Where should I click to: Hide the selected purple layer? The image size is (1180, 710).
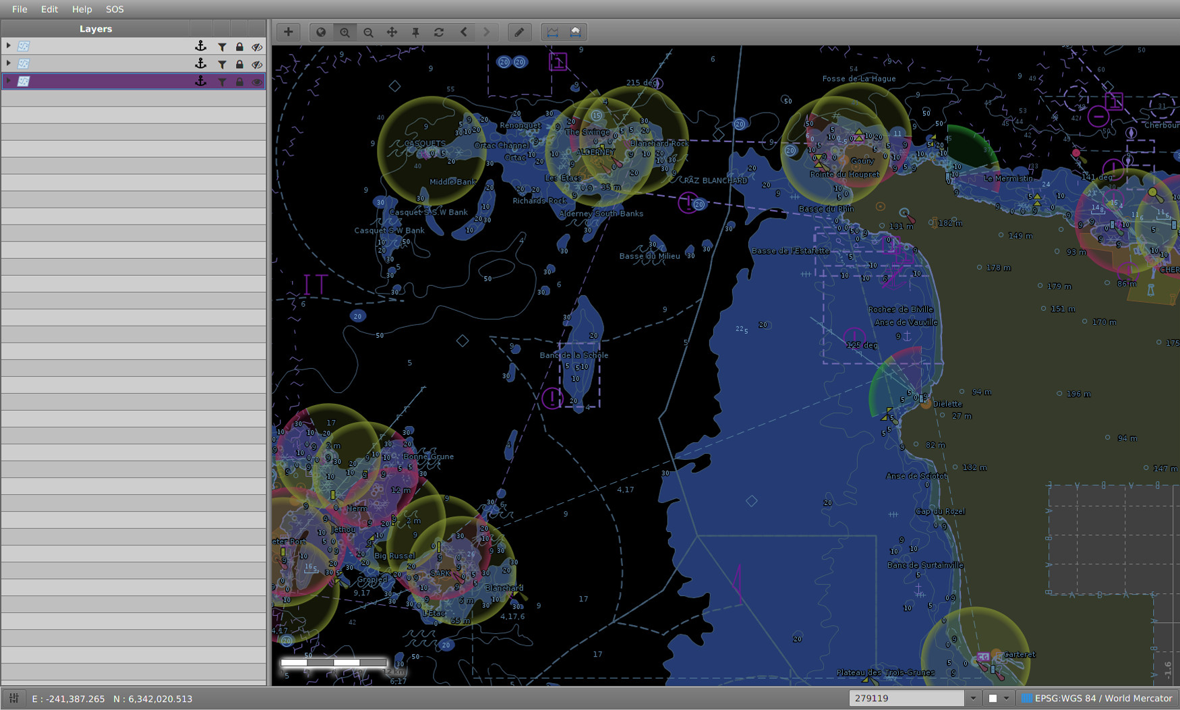257,82
